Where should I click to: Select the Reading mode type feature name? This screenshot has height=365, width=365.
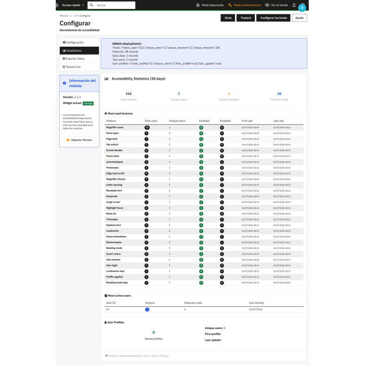tap(117, 282)
